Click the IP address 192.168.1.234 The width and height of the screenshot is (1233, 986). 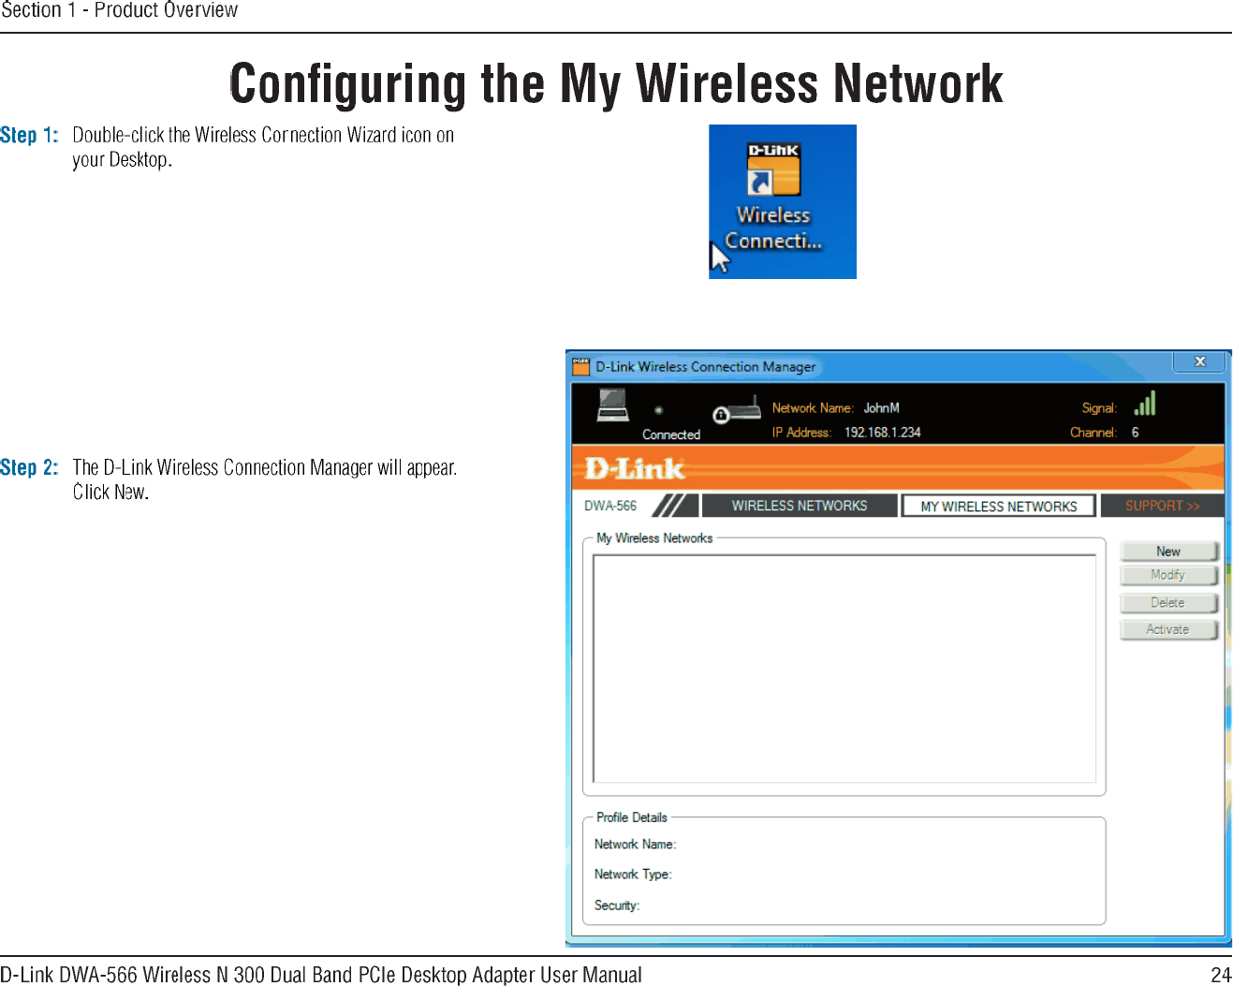[x=883, y=433]
